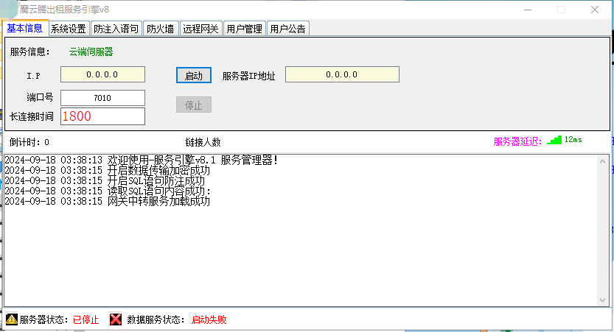Screen dimensions: 614x332
Task: Focus the 端口号 field showing 7010
Action: 102,98
